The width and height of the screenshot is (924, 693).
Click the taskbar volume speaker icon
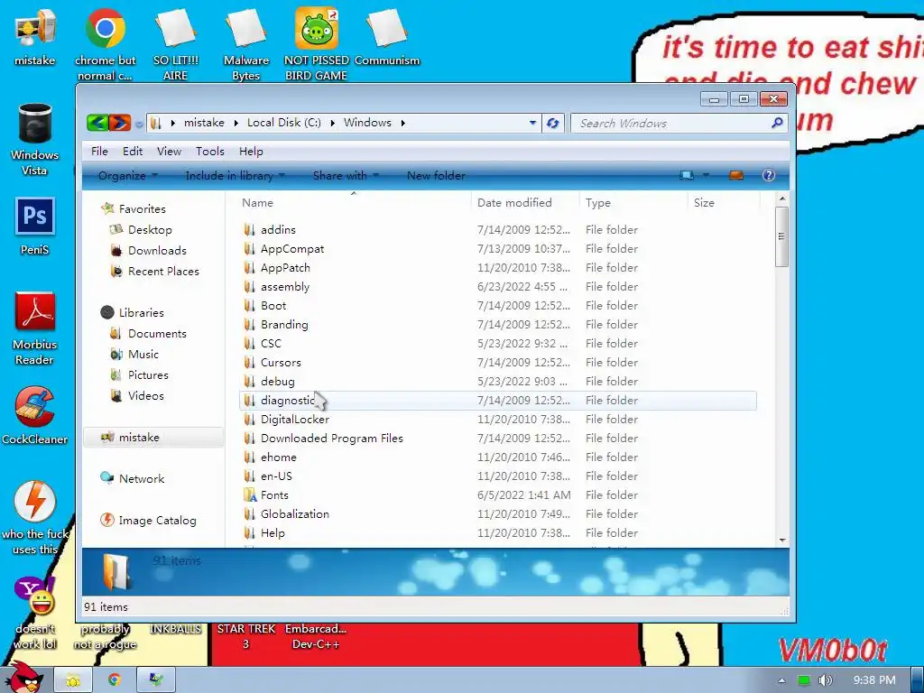pos(826,680)
